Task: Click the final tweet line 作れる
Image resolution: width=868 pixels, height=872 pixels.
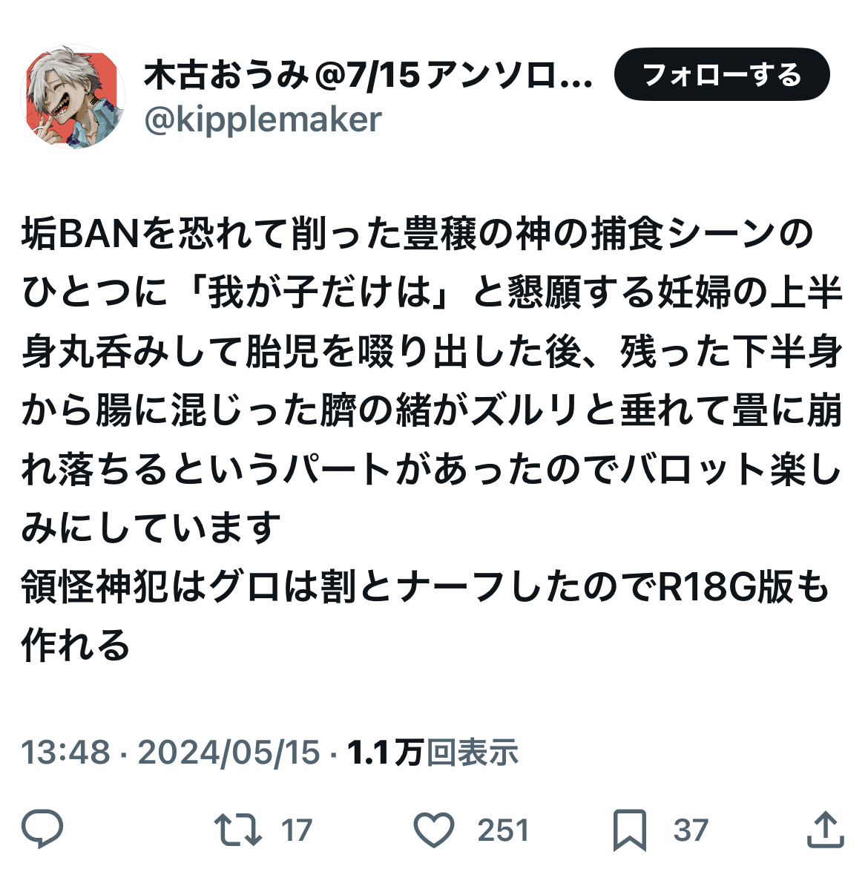Action: click(76, 645)
